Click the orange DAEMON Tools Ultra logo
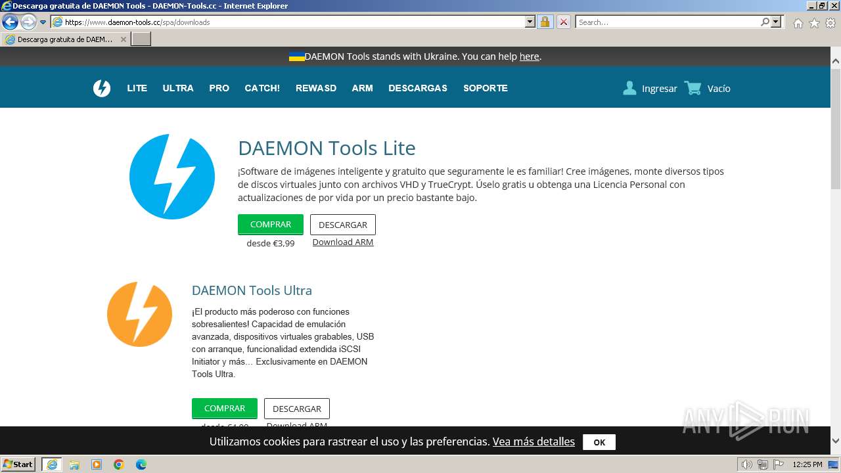 point(140,314)
